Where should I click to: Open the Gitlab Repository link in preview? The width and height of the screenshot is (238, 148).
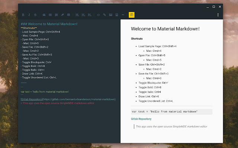(141, 119)
